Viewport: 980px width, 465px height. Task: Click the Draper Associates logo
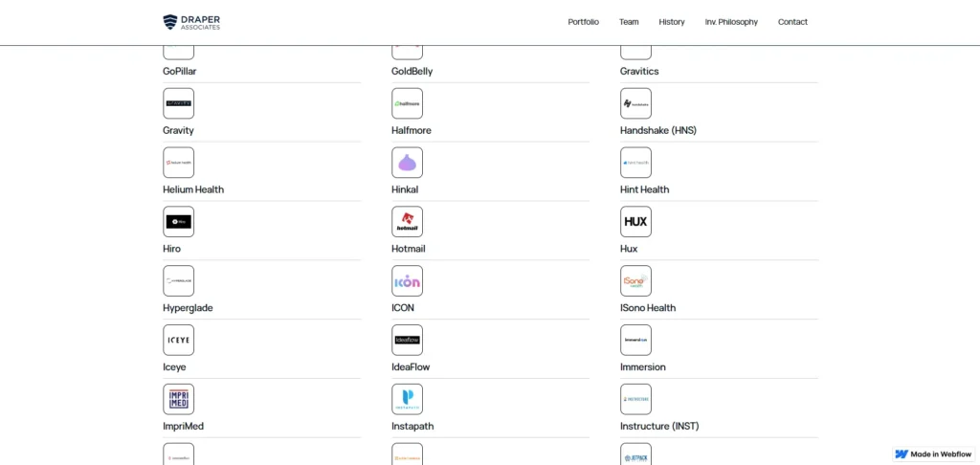pyautogui.click(x=191, y=23)
